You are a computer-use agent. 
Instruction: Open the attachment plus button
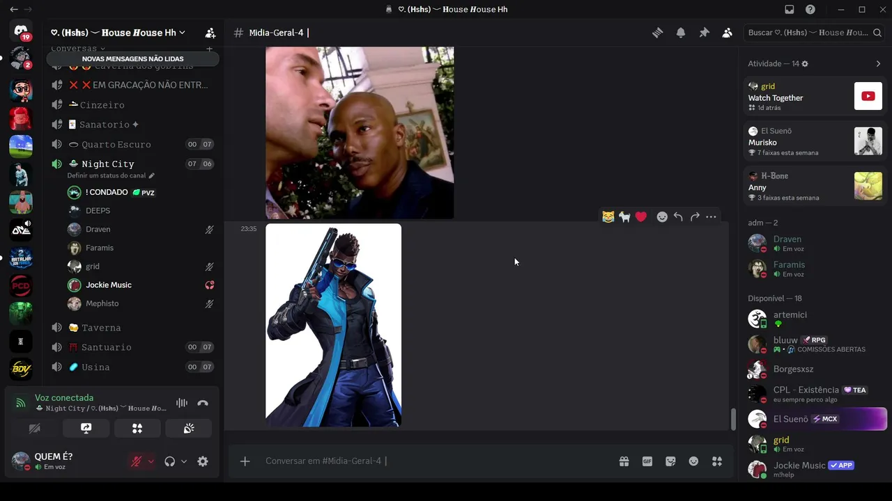point(245,461)
